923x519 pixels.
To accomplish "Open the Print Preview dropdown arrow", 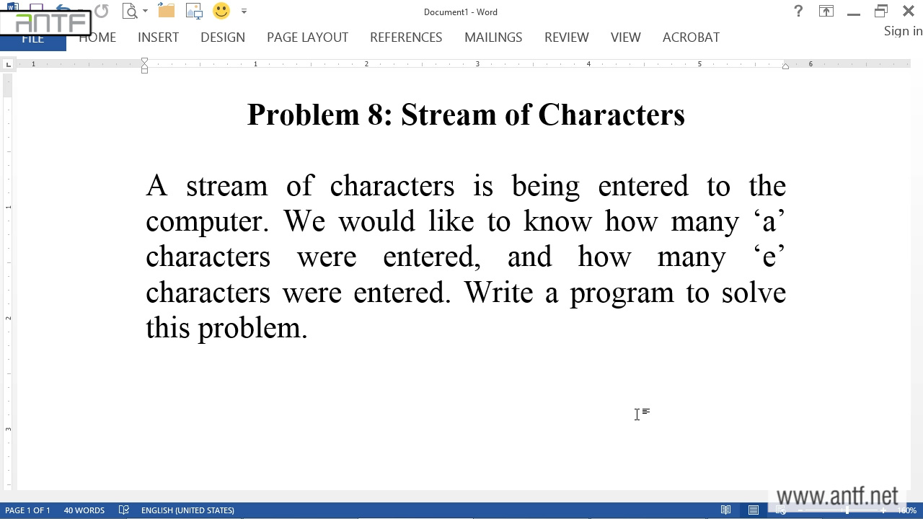I will [145, 12].
